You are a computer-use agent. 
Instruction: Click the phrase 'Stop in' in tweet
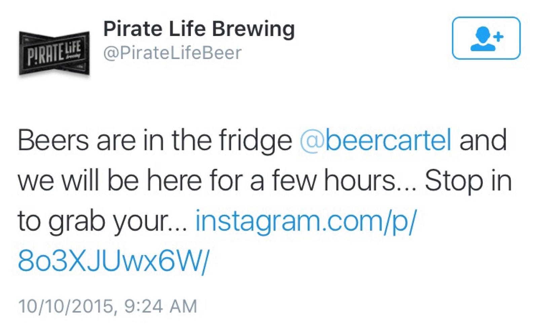click(468, 180)
